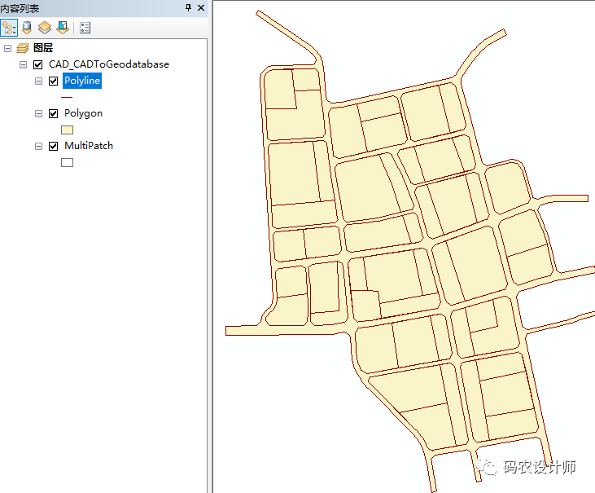The height and width of the screenshot is (493, 595).
Task: Switch to List By Source view
Action: point(27,28)
